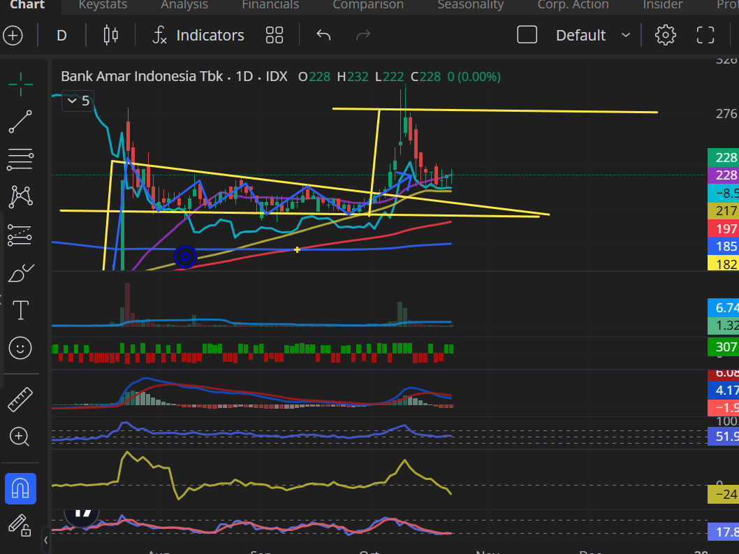The image size is (739, 554).
Task: Open the emoji icons tool
Action: pyautogui.click(x=20, y=347)
